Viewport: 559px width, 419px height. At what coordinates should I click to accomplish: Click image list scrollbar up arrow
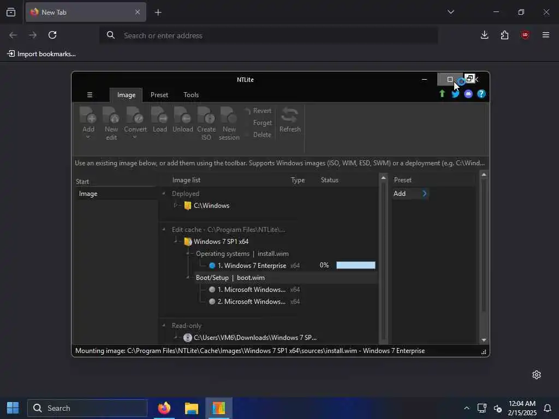(x=383, y=177)
